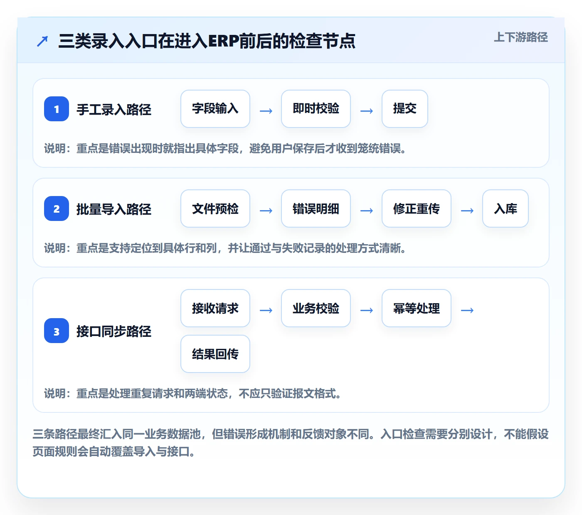Select the 修正重传 step chip
This screenshot has width=582, height=515.
[x=417, y=208]
